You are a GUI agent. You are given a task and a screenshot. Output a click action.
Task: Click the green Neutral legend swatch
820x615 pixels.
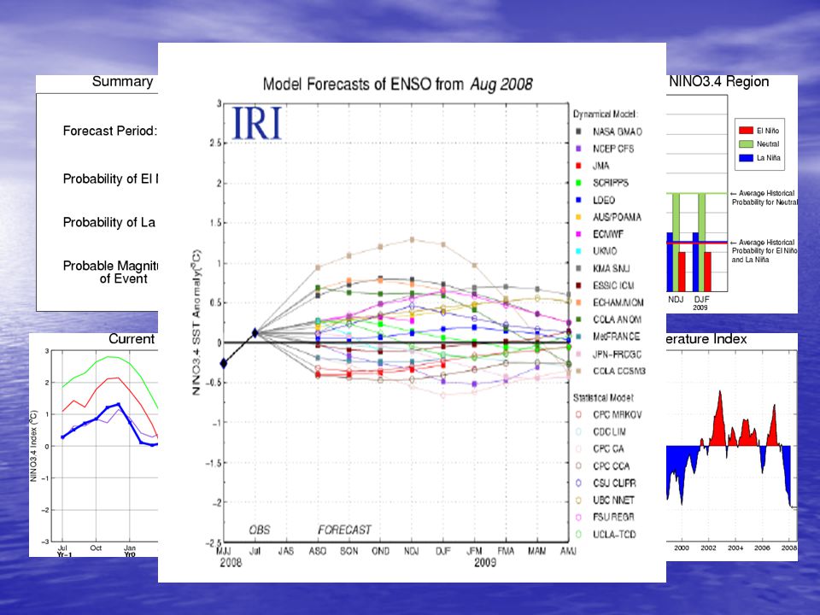pyautogui.click(x=746, y=143)
